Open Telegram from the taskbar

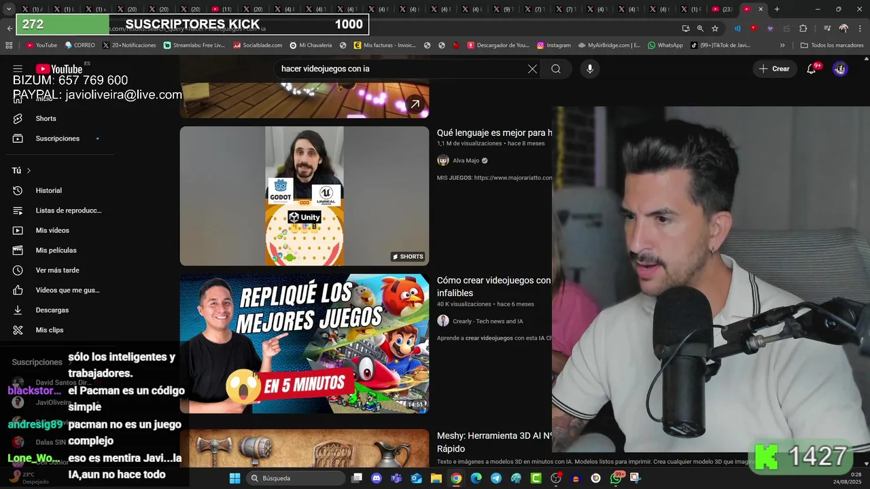pyautogui.click(x=496, y=478)
